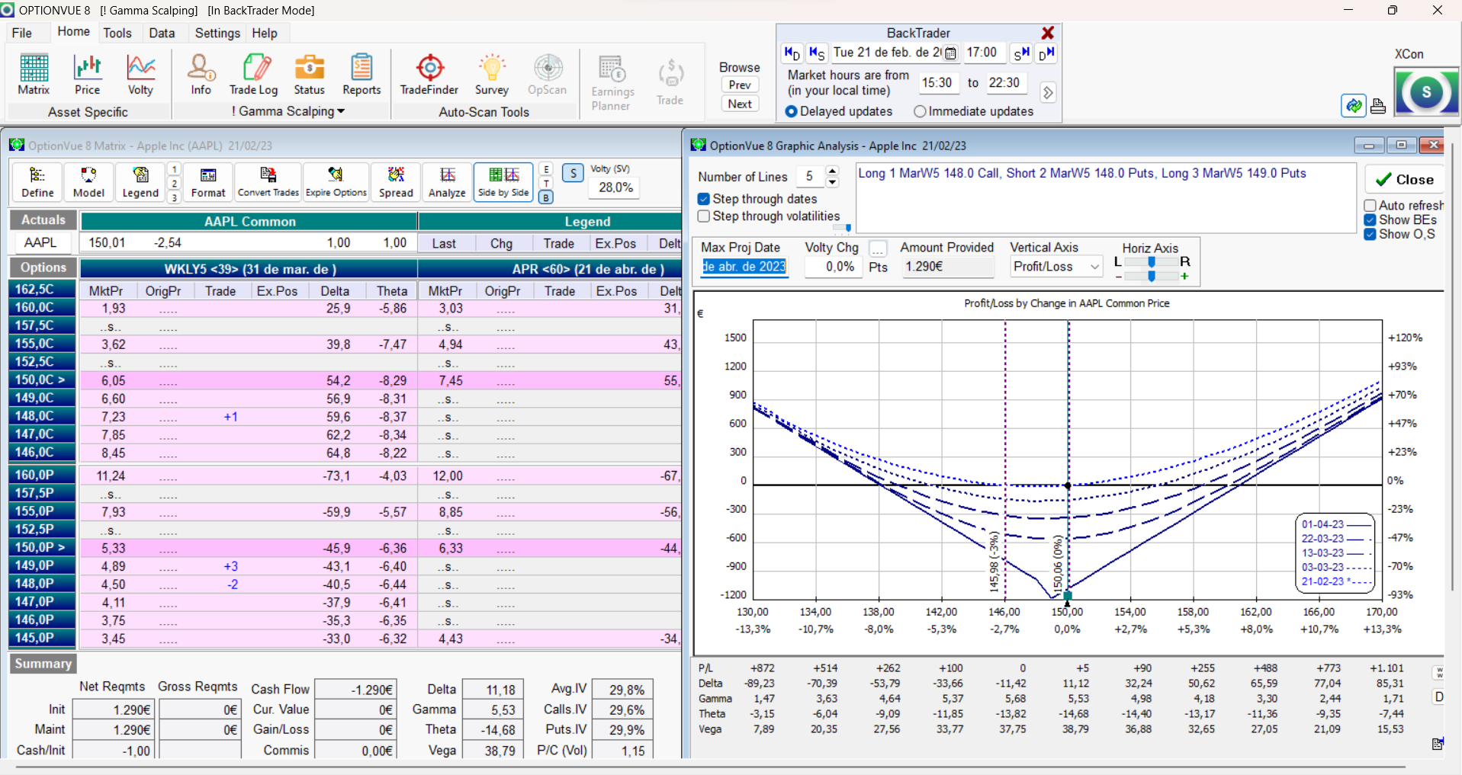
Task: Open the File menu
Action: coord(22,33)
